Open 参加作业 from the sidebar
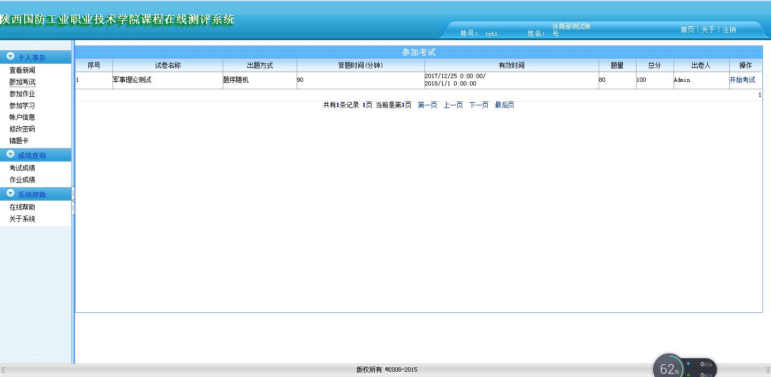 pos(22,94)
